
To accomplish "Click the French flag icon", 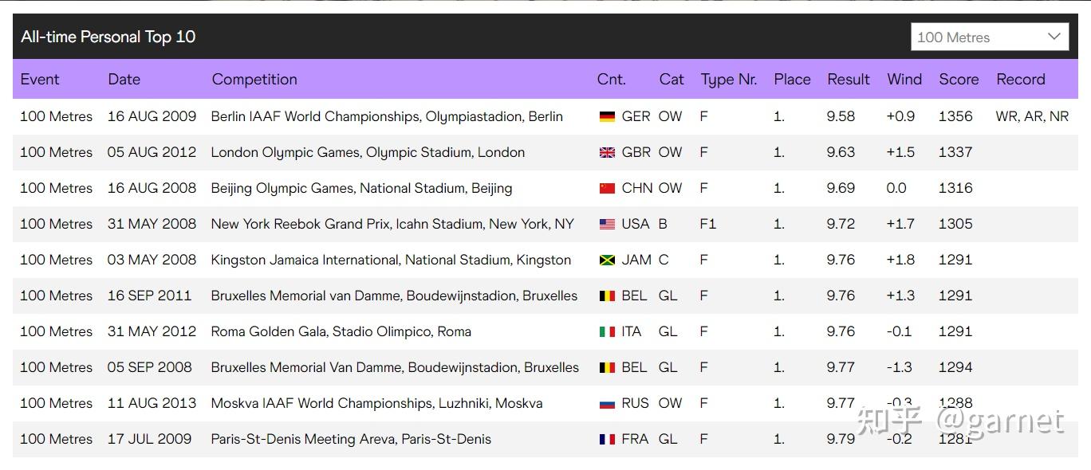I will pos(607,440).
